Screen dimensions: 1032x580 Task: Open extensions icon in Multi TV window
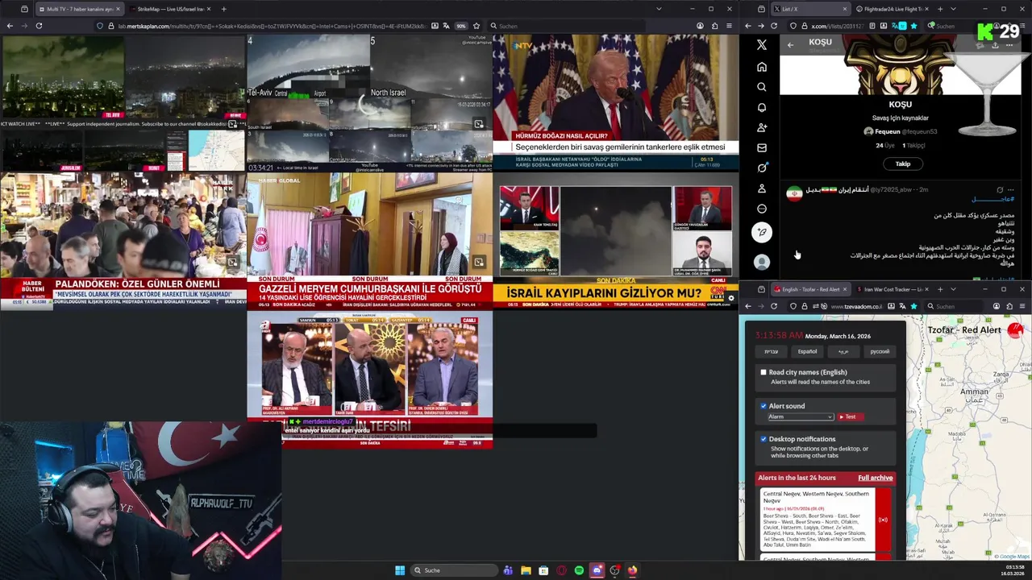click(714, 26)
